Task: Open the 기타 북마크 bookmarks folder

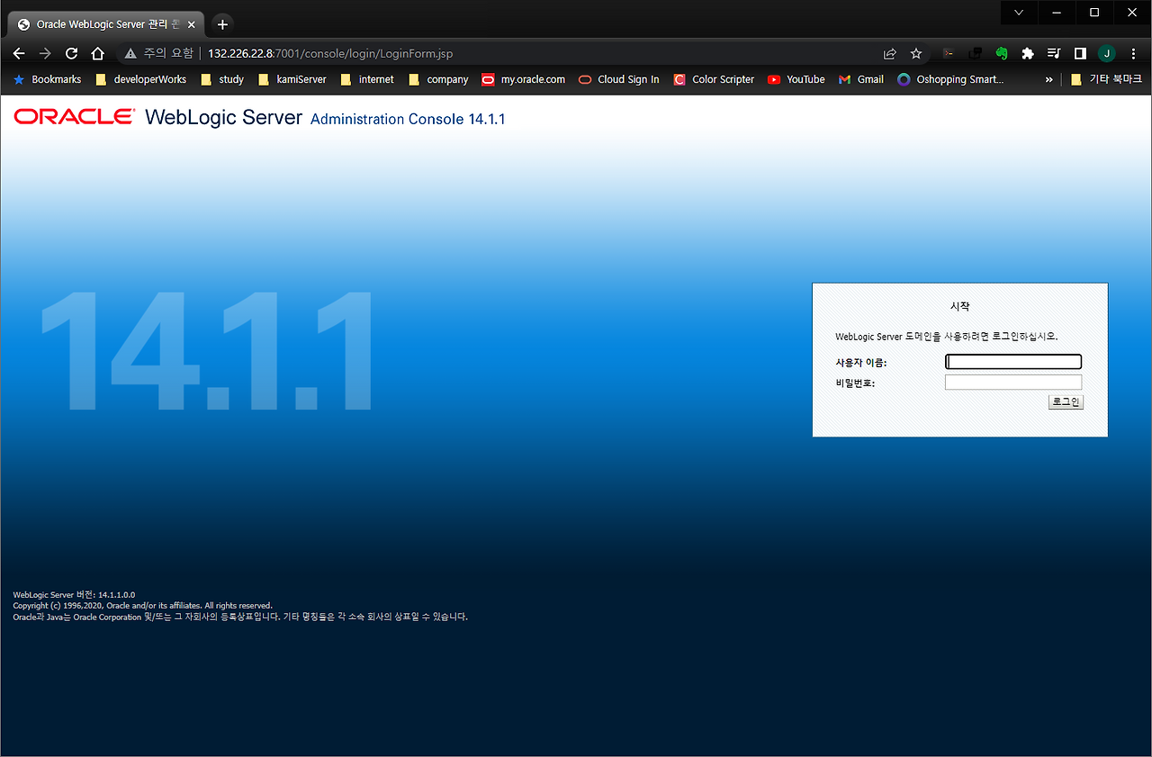Action: tap(1112, 79)
